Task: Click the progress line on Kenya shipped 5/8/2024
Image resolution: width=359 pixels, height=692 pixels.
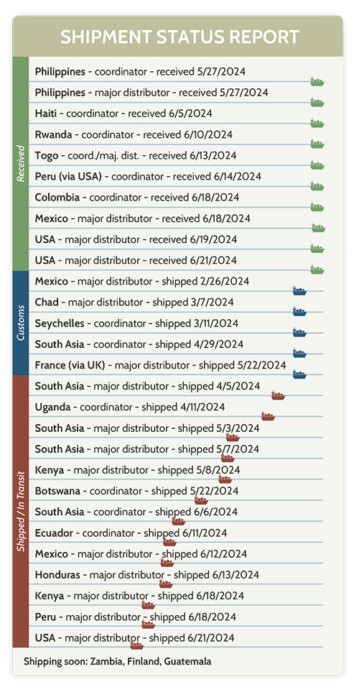Action: click(176, 479)
